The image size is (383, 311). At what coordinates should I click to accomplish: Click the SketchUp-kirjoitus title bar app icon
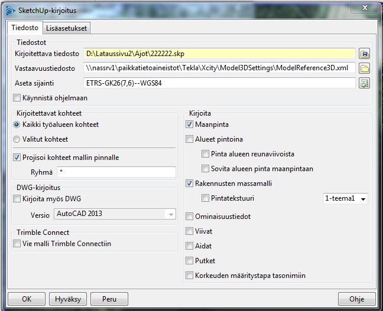11,10
